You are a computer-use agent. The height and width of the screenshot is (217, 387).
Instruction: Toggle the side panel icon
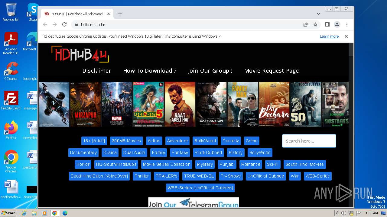coord(327,24)
